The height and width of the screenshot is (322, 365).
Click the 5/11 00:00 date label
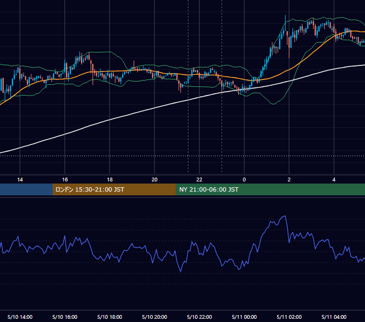click(x=244, y=317)
